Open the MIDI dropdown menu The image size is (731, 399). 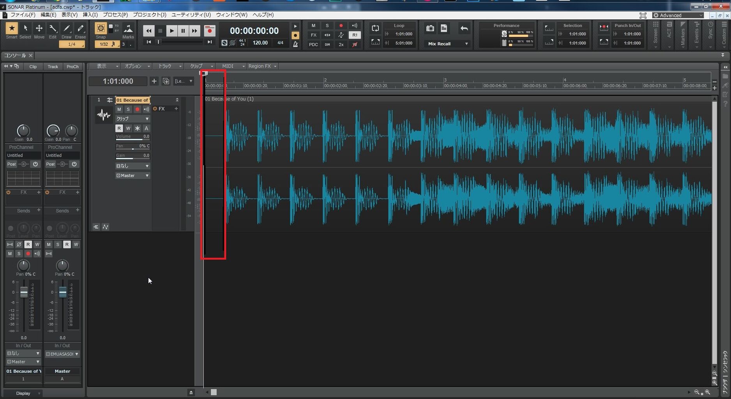click(231, 66)
